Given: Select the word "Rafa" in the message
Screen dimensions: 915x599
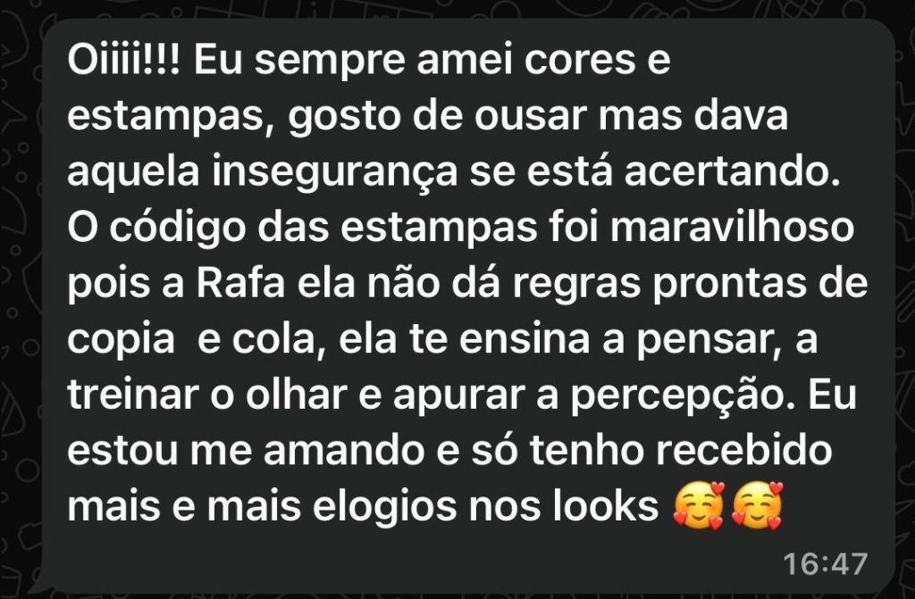Looking at the screenshot, I should [241, 284].
